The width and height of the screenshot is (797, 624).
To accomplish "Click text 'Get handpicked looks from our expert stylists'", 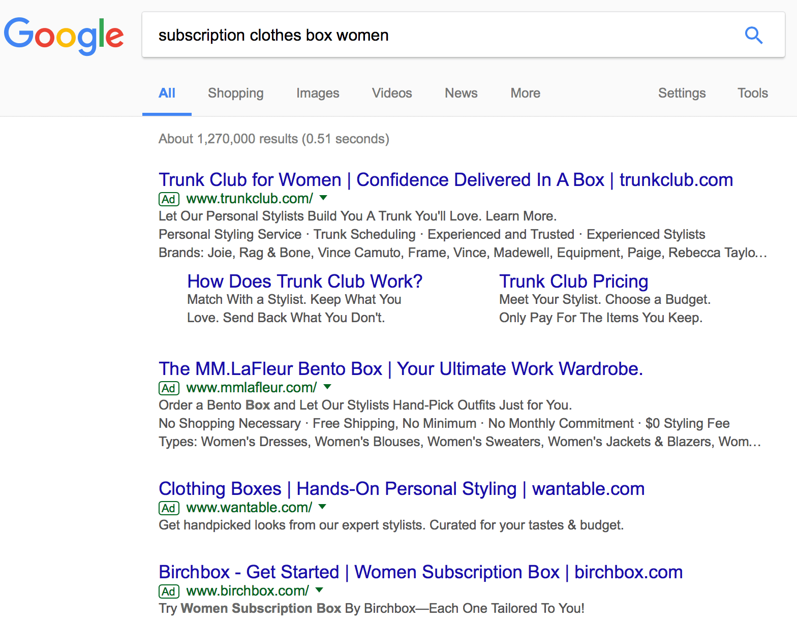I will point(292,525).
